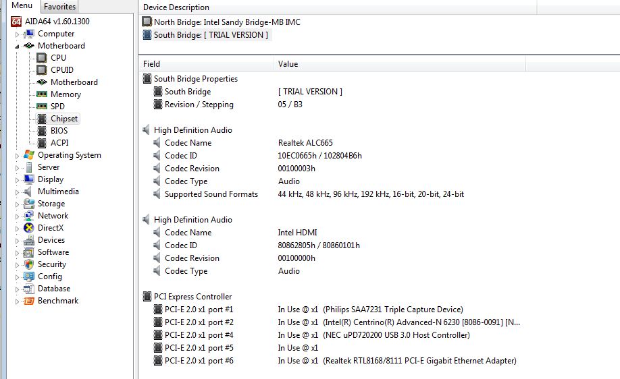Click the Chipset icon in tree
The width and height of the screenshot is (620, 379).
coord(41,119)
